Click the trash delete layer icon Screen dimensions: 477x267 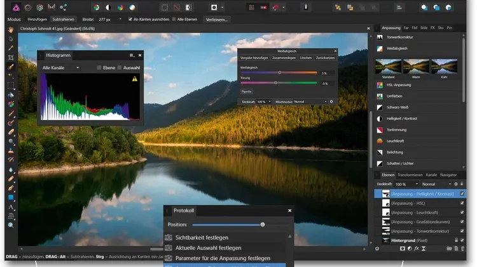pyautogui.click(x=463, y=249)
